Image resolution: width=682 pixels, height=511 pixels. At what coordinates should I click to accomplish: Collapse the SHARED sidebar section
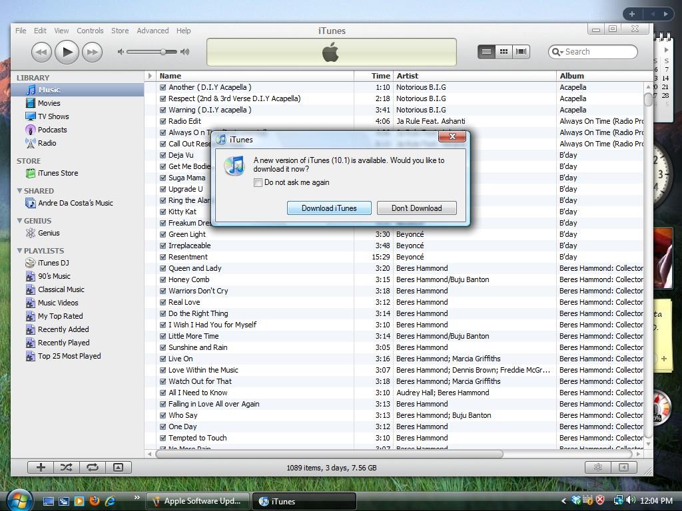[19, 190]
